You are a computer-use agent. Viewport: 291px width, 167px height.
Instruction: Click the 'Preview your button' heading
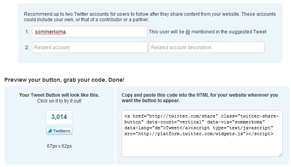click(x=65, y=80)
